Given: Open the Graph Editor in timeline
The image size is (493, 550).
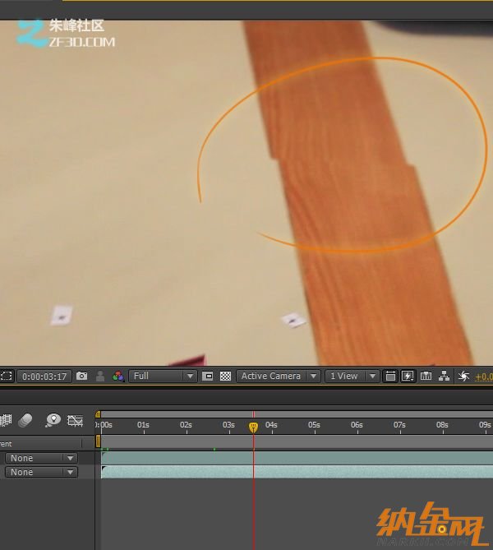Looking at the screenshot, I should pos(75,420).
